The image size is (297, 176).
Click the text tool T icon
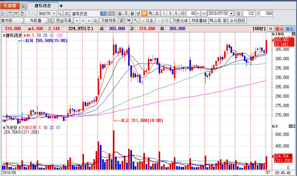16,14
